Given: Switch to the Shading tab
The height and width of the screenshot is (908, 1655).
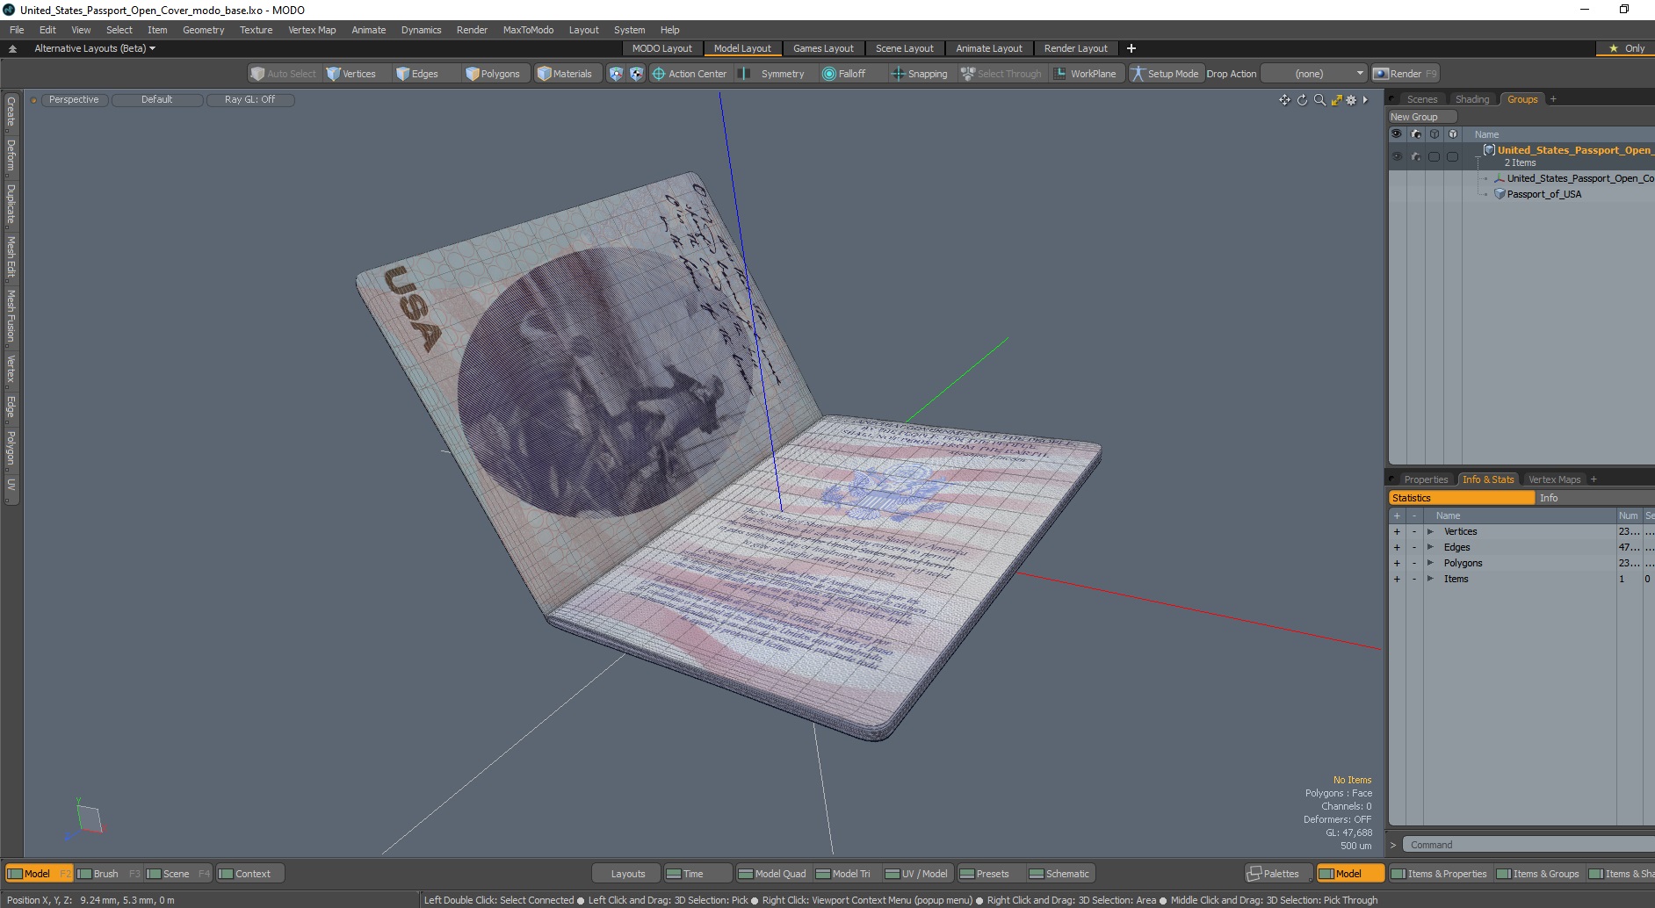Looking at the screenshot, I should pyautogui.click(x=1471, y=99).
